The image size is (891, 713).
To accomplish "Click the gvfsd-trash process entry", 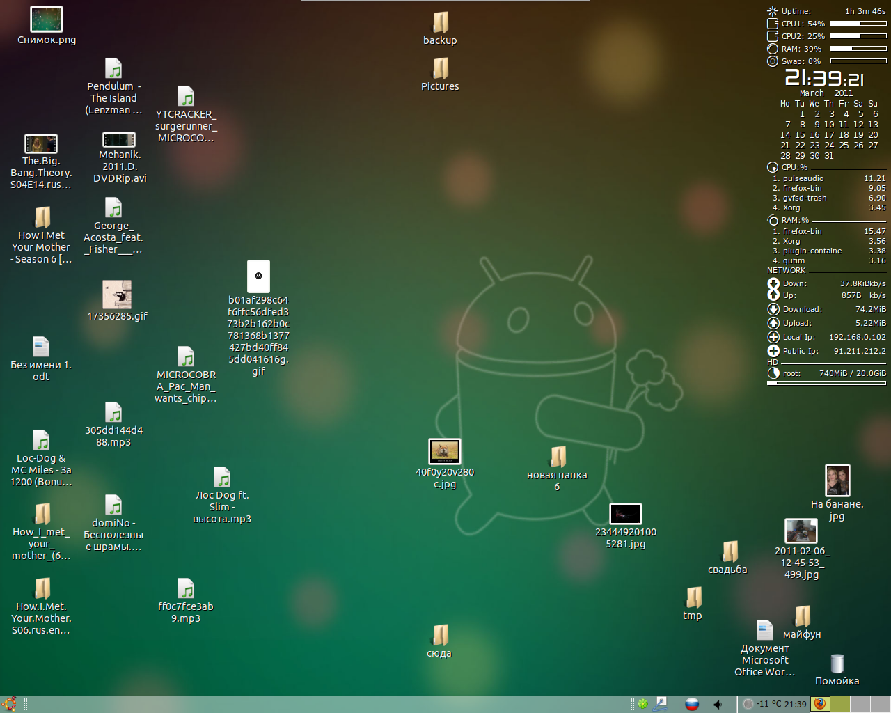I will 829,198.
